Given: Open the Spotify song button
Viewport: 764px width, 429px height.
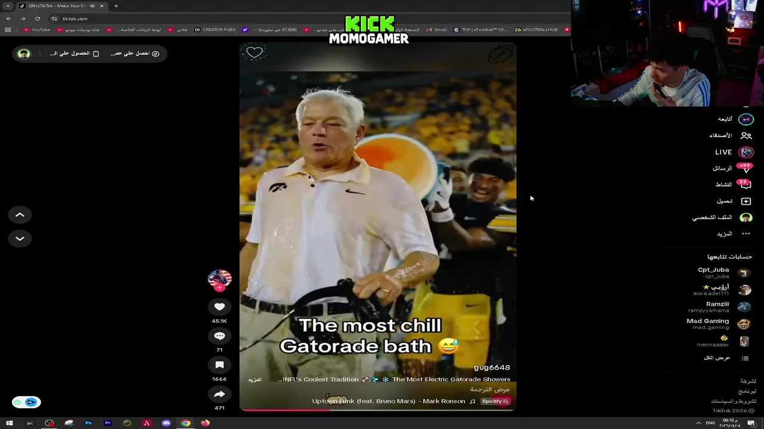Looking at the screenshot, I should coord(495,402).
